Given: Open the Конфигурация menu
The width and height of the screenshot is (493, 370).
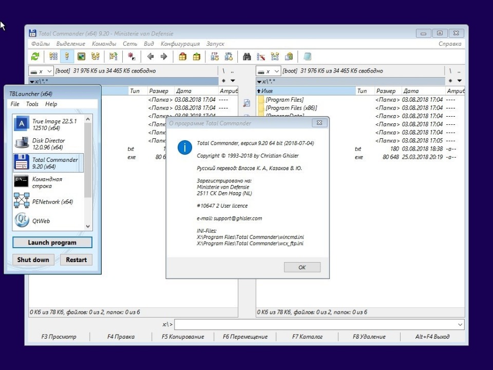Looking at the screenshot, I should coord(180,44).
